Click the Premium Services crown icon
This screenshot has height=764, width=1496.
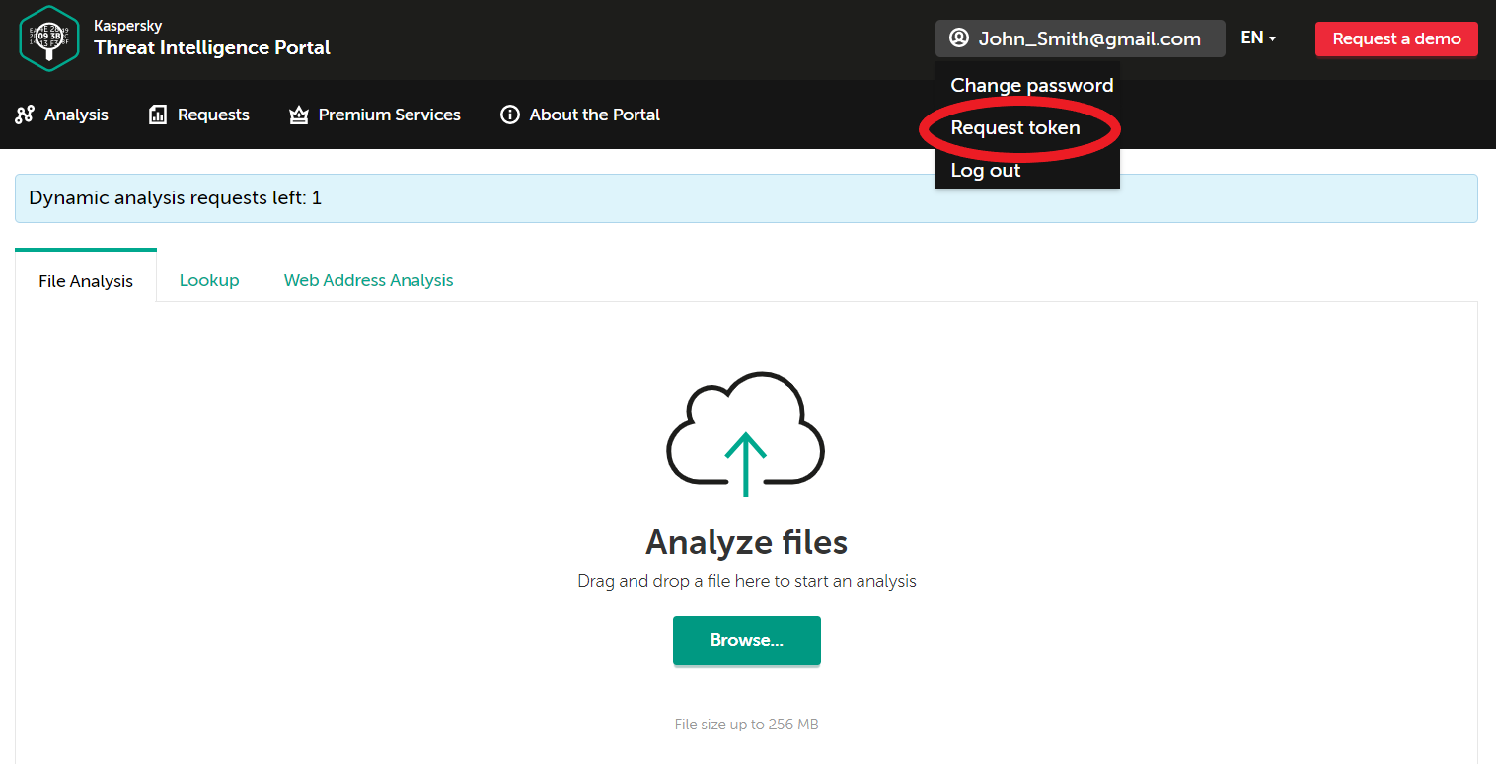(x=298, y=115)
